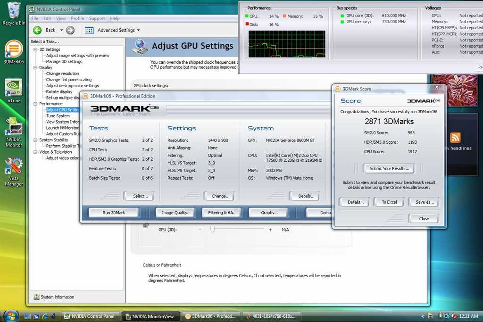
Task: Click the 12:21 AM taskbar clock
Action: (x=468, y=316)
